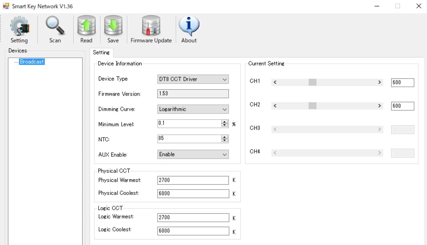The image size is (427, 245).
Task: Click the CH2 slider thumb
Action: tap(312, 106)
